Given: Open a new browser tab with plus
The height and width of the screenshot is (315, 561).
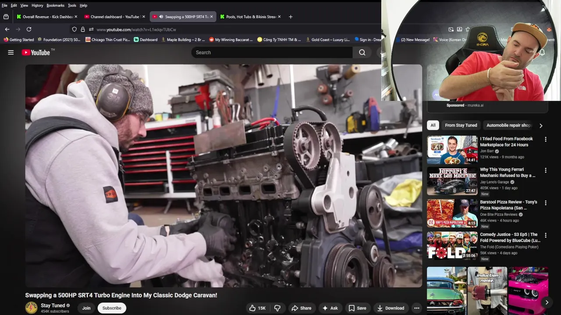Looking at the screenshot, I should (x=291, y=17).
